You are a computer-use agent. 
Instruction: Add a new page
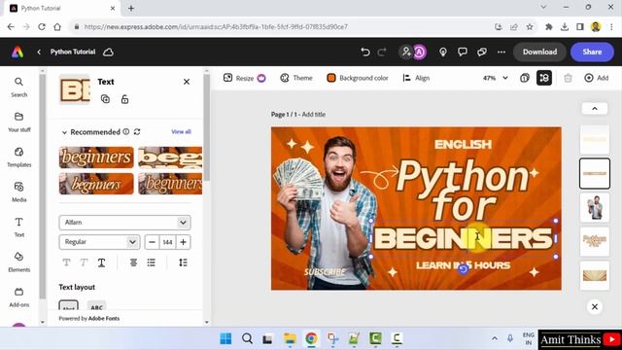596,78
